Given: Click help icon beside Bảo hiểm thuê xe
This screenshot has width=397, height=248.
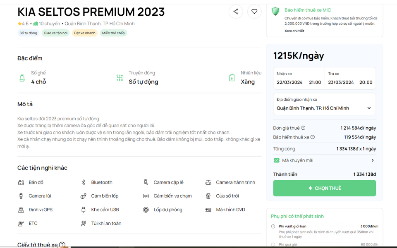Looking at the screenshot, I should tap(313, 137).
